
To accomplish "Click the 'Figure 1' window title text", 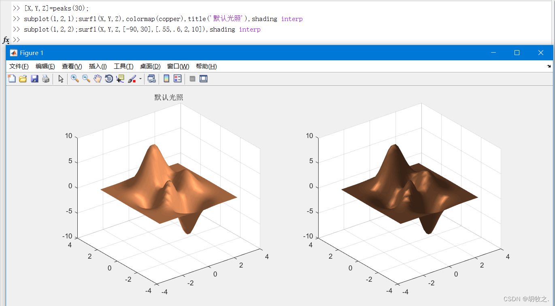I will click(32, 53).
